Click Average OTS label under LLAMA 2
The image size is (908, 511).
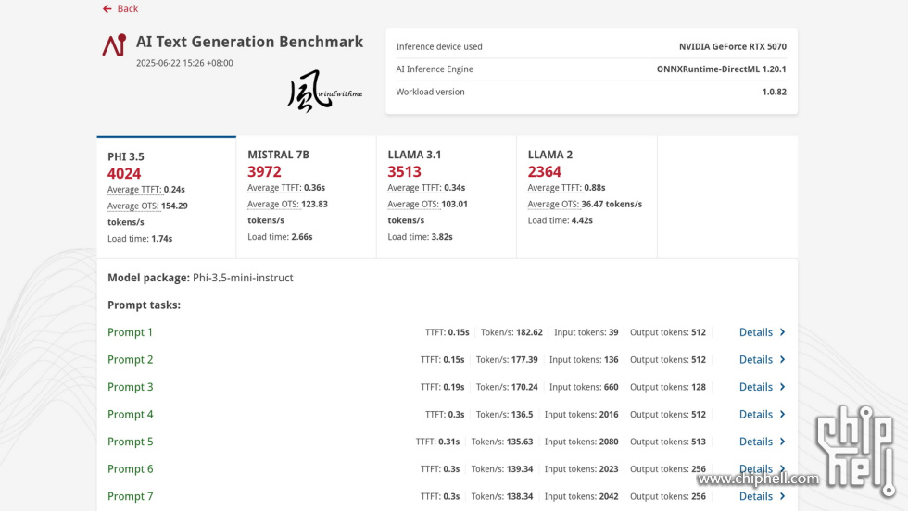tap(554, 204)
